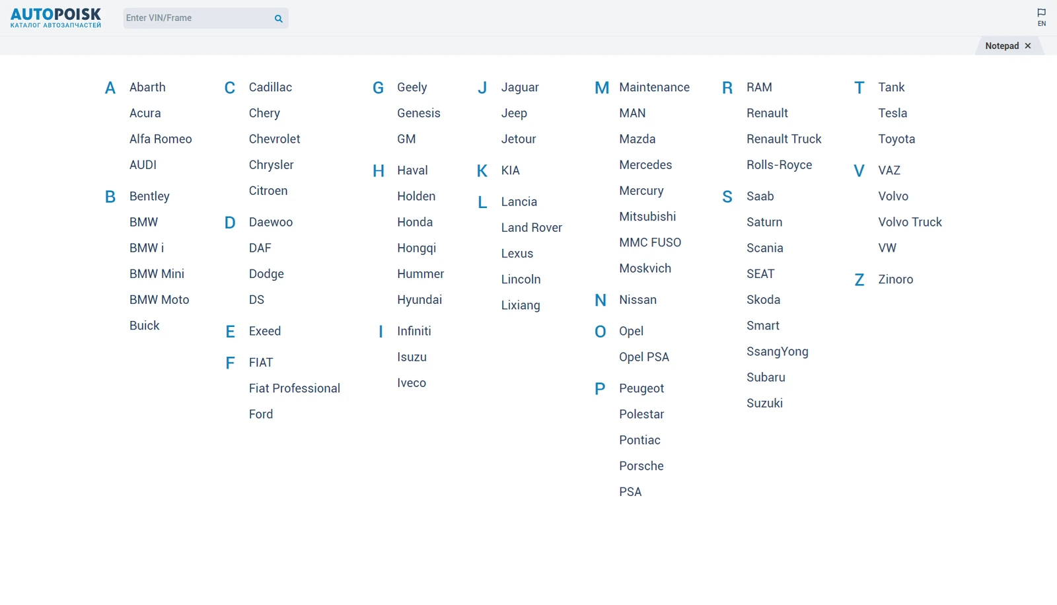
Task: Open the KIA catalog
Action: pos(511,170)
